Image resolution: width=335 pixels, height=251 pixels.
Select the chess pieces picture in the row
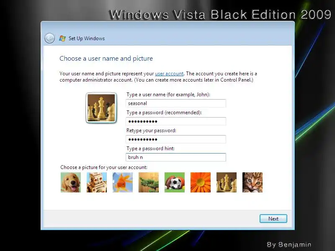tap(227, 182)
